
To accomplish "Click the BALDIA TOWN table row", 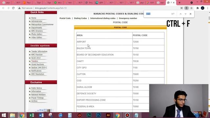I will pos(120,48).
